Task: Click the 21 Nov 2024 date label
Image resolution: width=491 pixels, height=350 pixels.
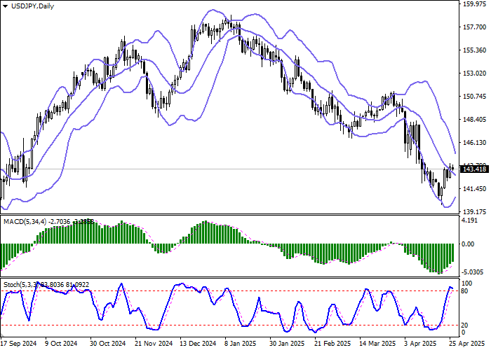Action: click(x=152, y=344)
